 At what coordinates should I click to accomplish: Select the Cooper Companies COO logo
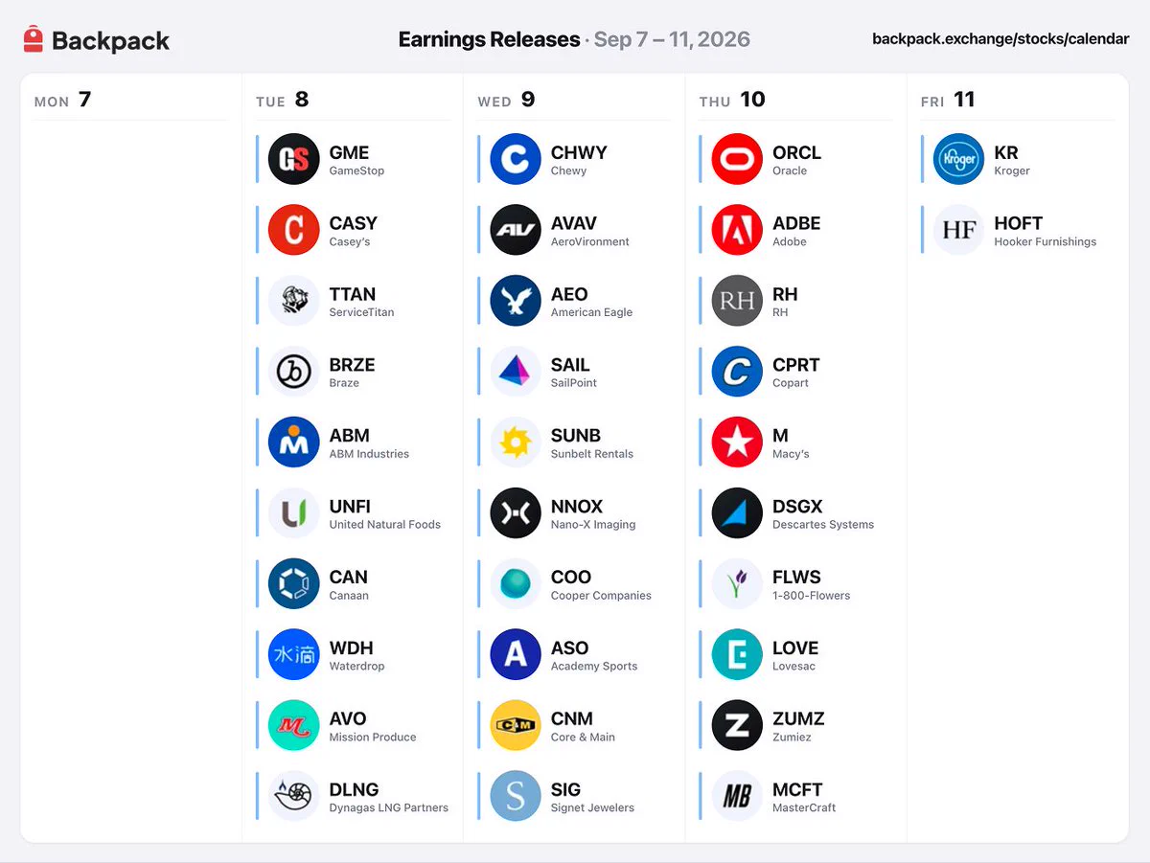[516, 584]
